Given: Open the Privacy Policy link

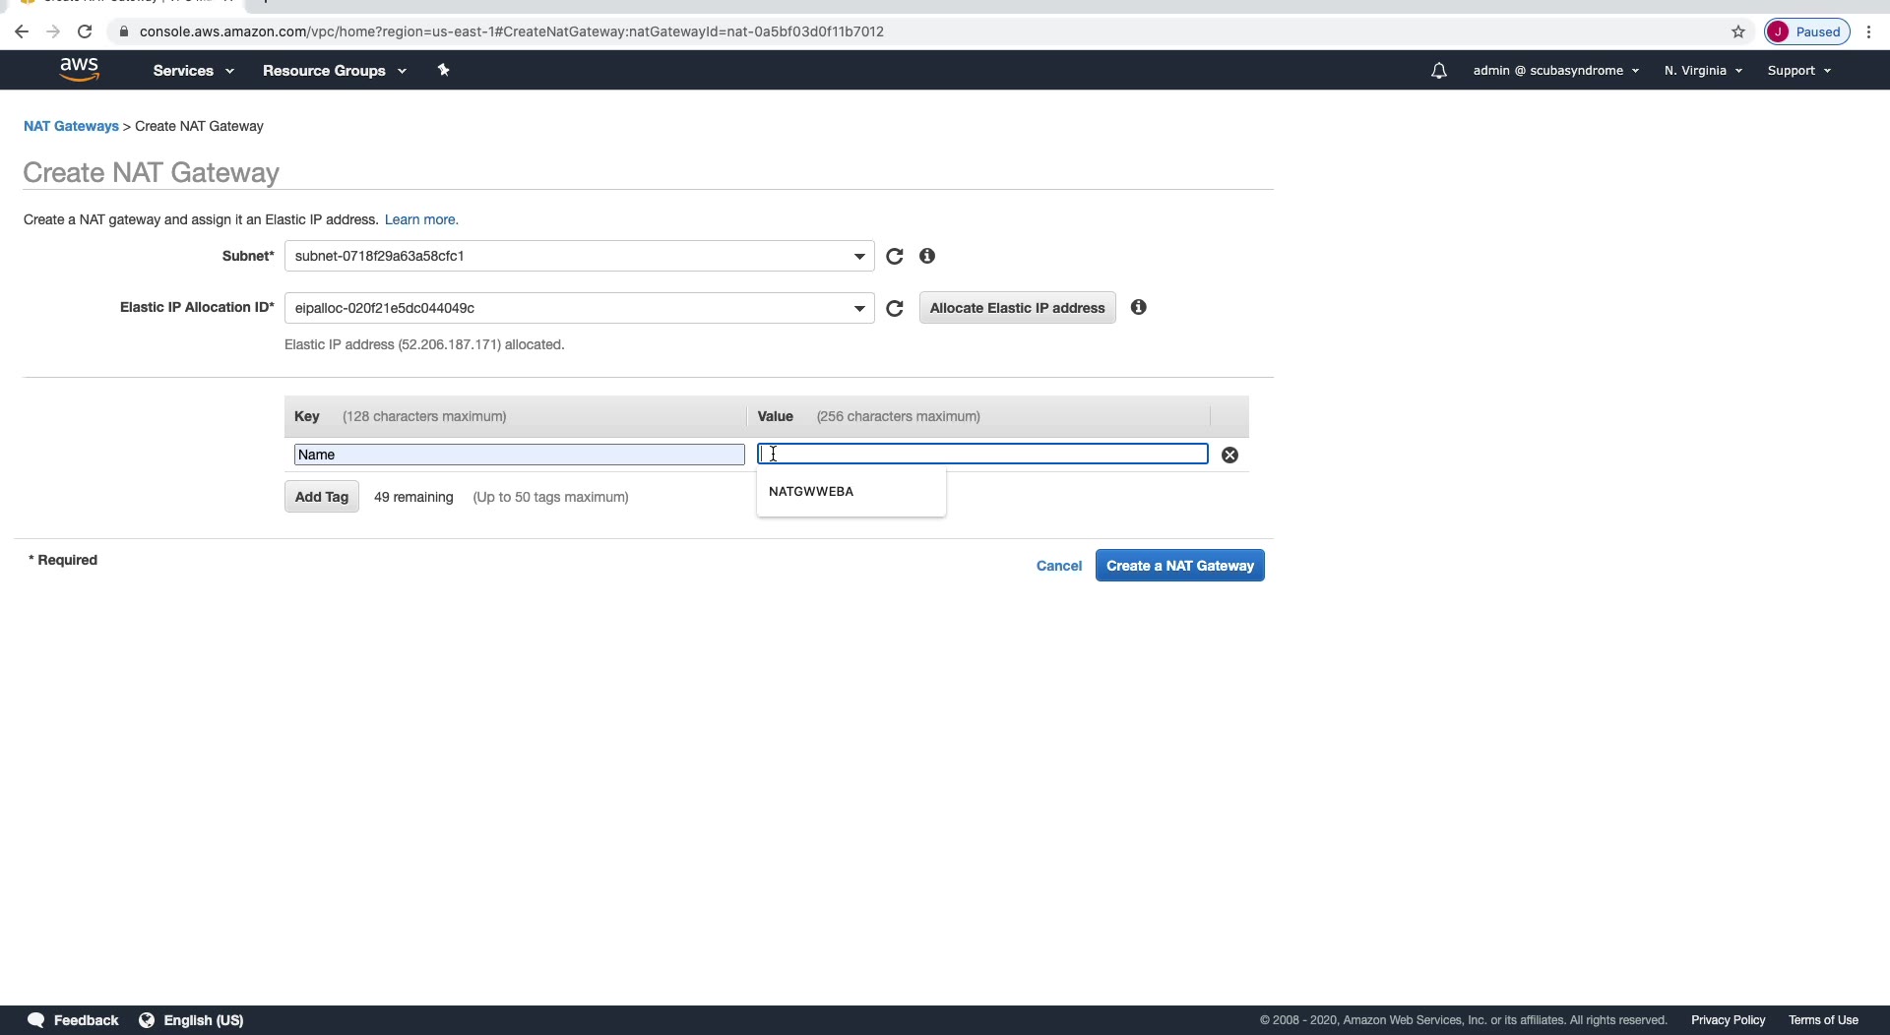Looking at the screenshot, I should tap(1728, 1020).
